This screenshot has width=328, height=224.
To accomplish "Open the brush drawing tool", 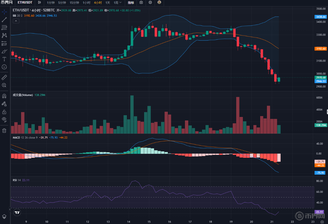I will point(4,51).
